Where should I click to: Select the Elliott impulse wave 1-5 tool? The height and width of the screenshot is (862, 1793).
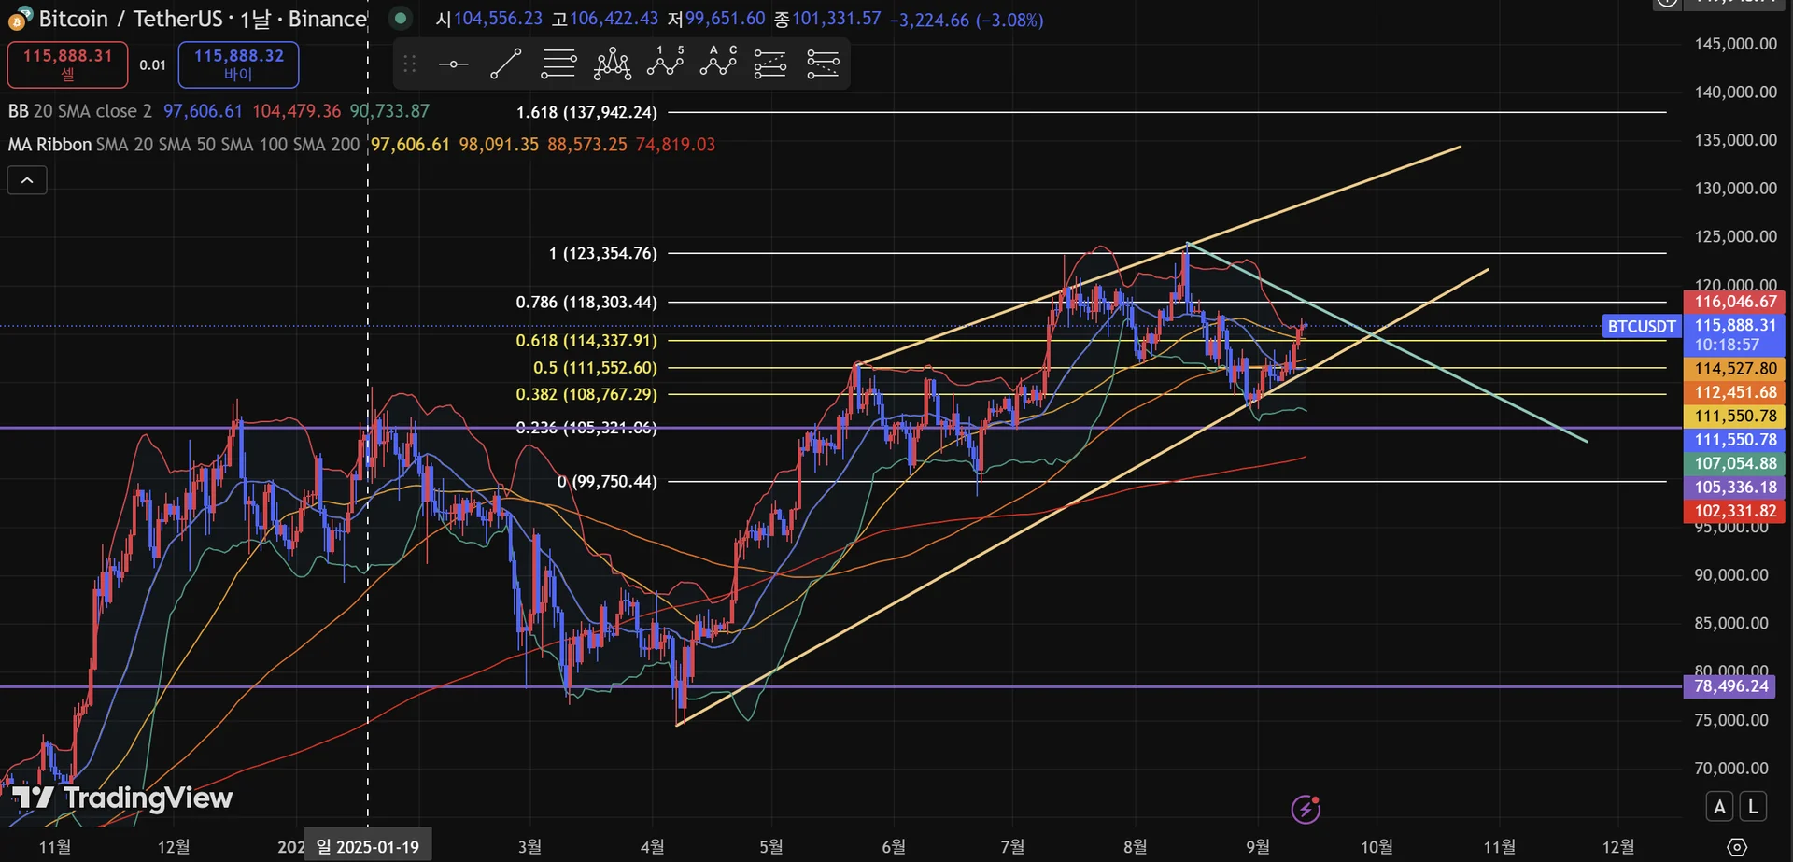tap(665, 63)
